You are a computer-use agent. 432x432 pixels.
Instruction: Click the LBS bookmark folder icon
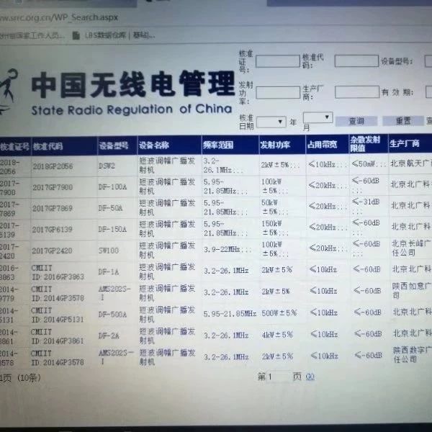click(76, 35)
